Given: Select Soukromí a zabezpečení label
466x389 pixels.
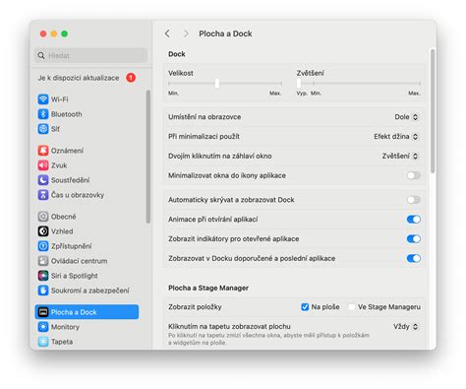Looking at the screenshot, I should tap(90, 291).
